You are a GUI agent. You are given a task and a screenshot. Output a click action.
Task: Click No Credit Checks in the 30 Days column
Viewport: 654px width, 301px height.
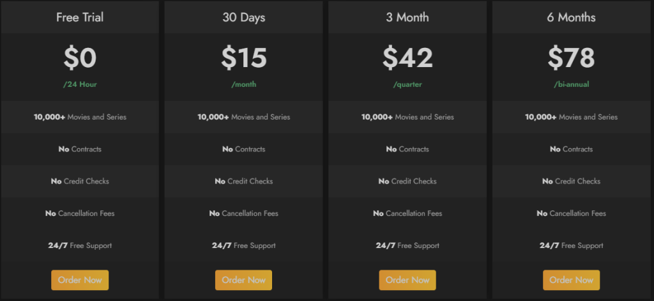point(243,181)
